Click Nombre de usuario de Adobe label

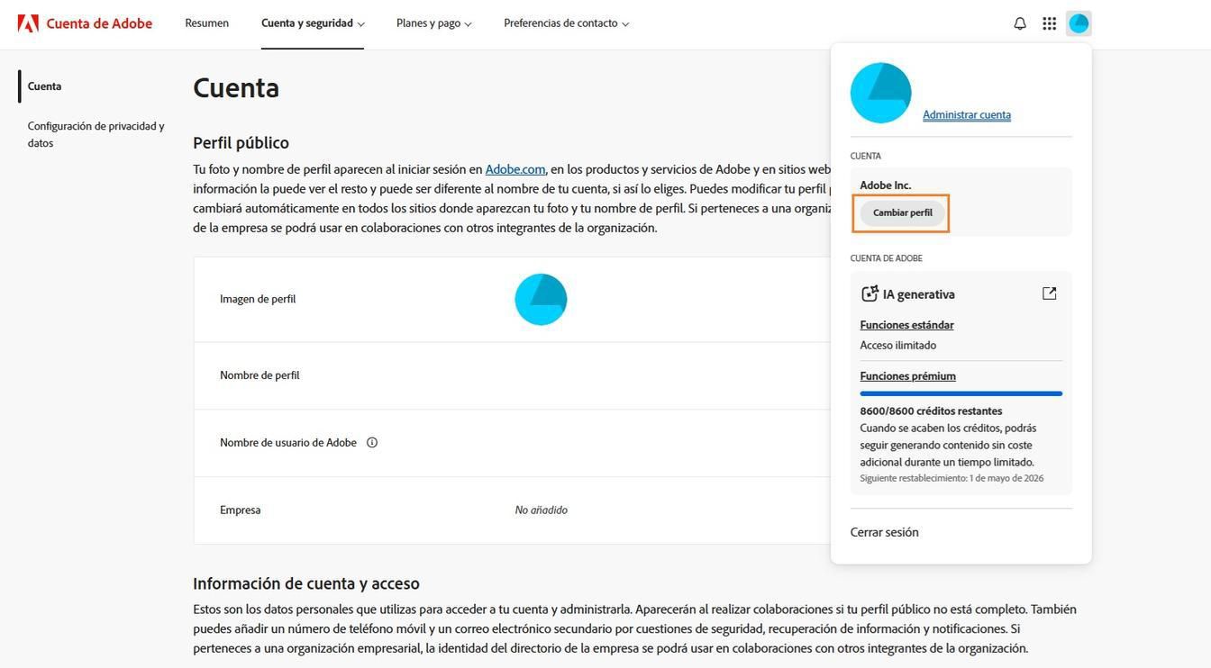(288, 443)
